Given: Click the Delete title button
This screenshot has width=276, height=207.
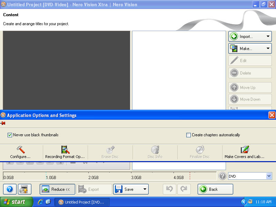Looking at the screenshot, I should [x=250, y=73].
